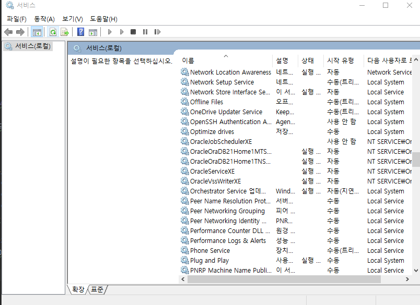
Task: Select the Wind... description of Orchestrator Service
Action: click(285, 191)
